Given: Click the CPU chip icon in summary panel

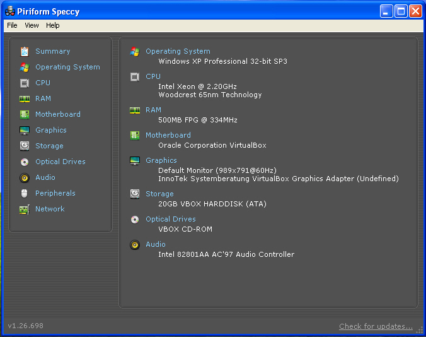Looking at the screenshot, I should (x=135, y=77).
